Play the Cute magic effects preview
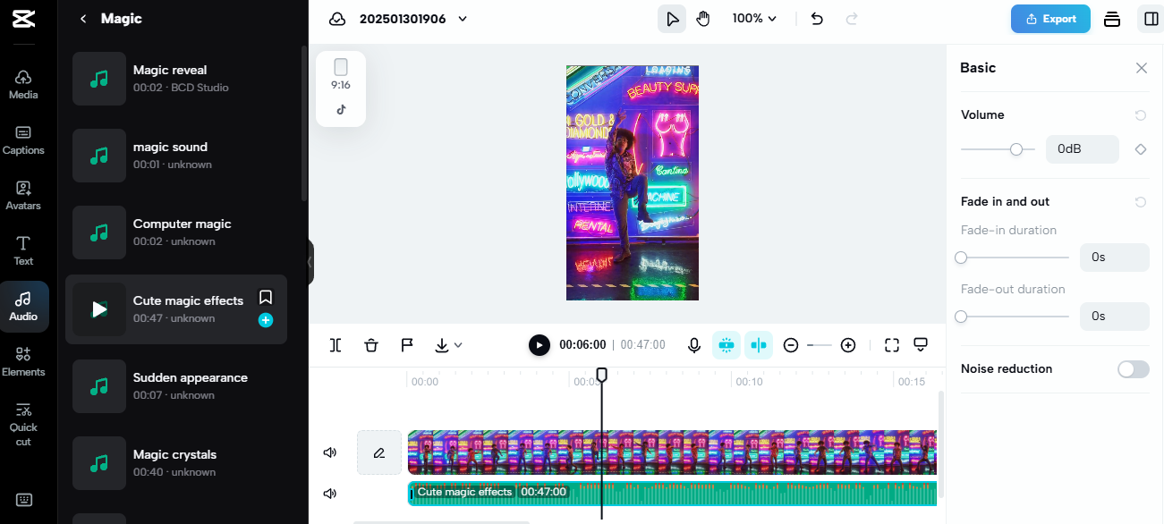Viewport: 1164px width, 524px height. point(99,309)
